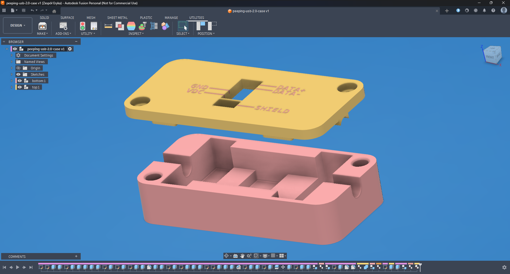Select the Zoom tool on navigation bar
The height and width of the screenshot is (274, 510).
tap(249, 256)
